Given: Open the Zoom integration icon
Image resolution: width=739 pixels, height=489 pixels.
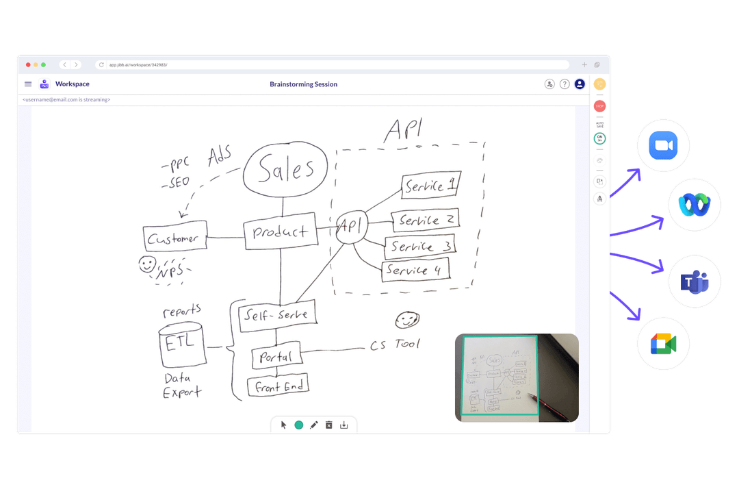Looking at the screenshot, I should click(662, 145).
